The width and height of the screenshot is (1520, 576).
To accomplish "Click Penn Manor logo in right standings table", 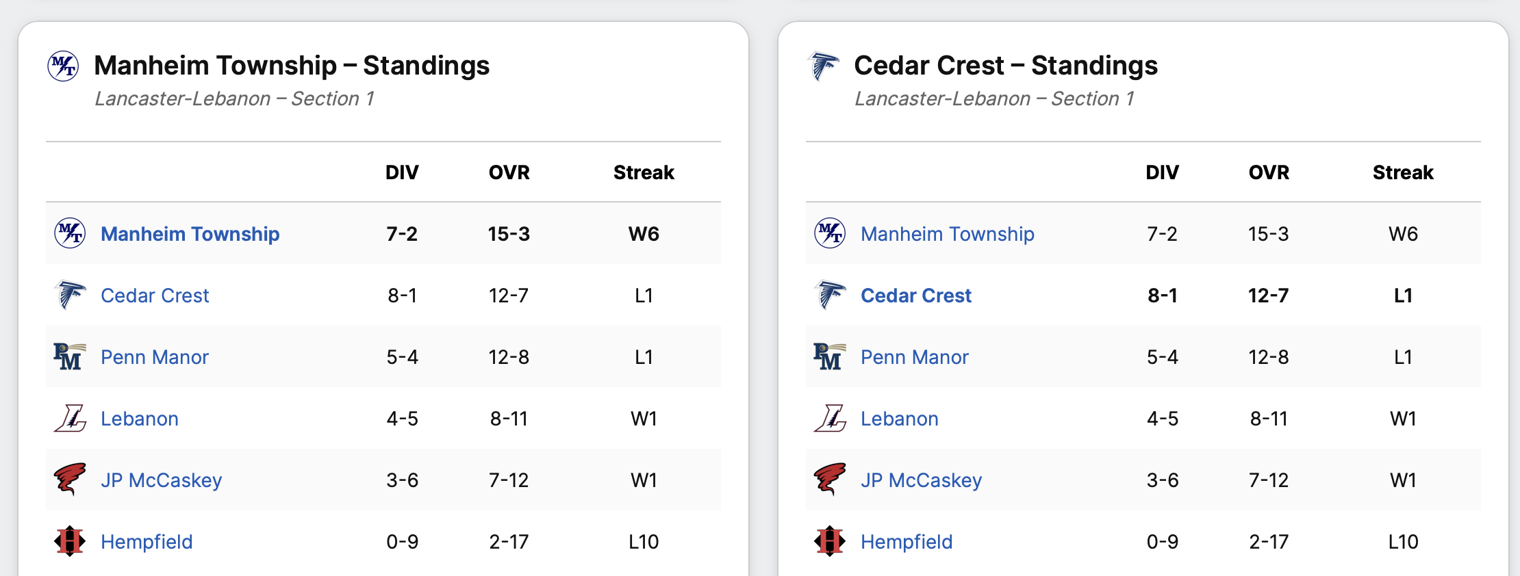I will pyautogui.click(x=829, y=356).
